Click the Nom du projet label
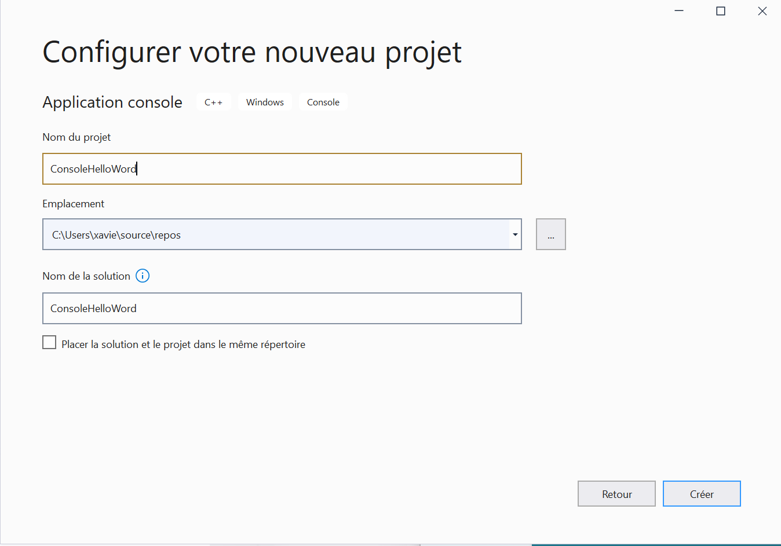 click(x=76, y=137)
